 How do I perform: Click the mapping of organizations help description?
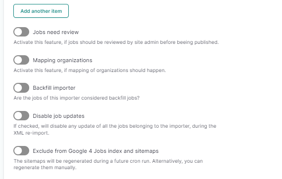click(x=90, y=70)
